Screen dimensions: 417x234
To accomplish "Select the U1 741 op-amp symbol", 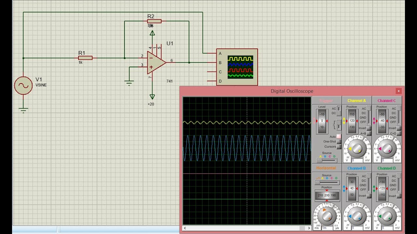I will tap(156, 62).
